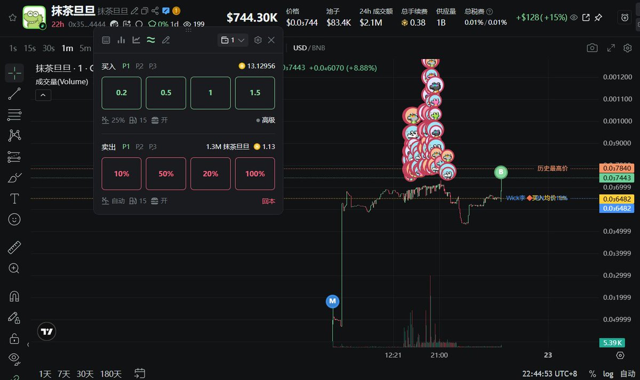This screenshot has height=380, width=640.
Task: Open the emoji sticker tool
Action: pyautogui.click(x=14, y=219)
